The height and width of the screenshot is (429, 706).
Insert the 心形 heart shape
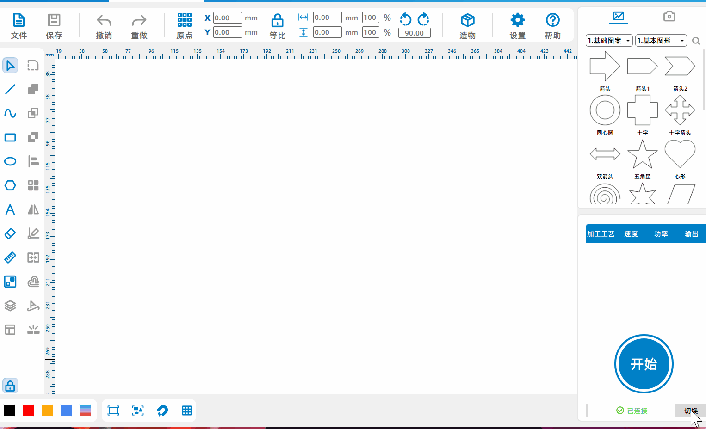tap(680, 154)
